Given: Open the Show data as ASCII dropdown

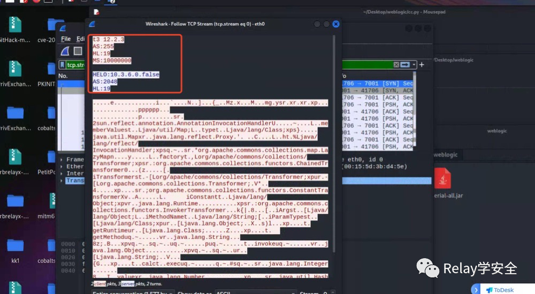Looking at the screenshot, I should click(255, 292).
